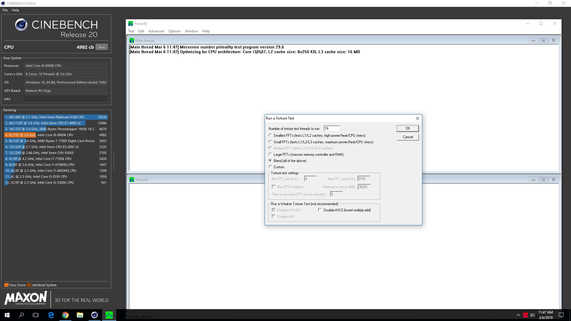Click the red tray icon
This screenshot has height=321, width=571.
click(x=525, y=315)
